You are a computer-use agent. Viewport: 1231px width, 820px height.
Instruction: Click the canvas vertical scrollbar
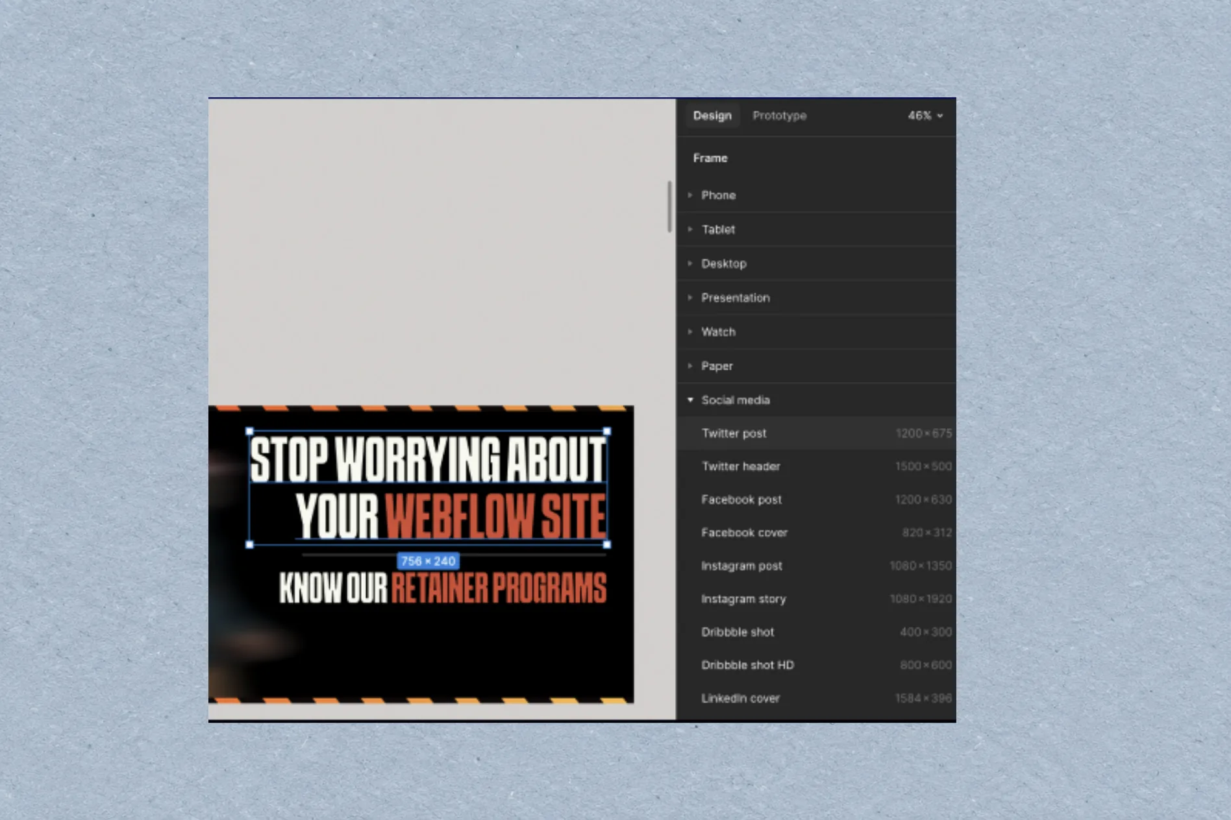click(x=669, y=207)
